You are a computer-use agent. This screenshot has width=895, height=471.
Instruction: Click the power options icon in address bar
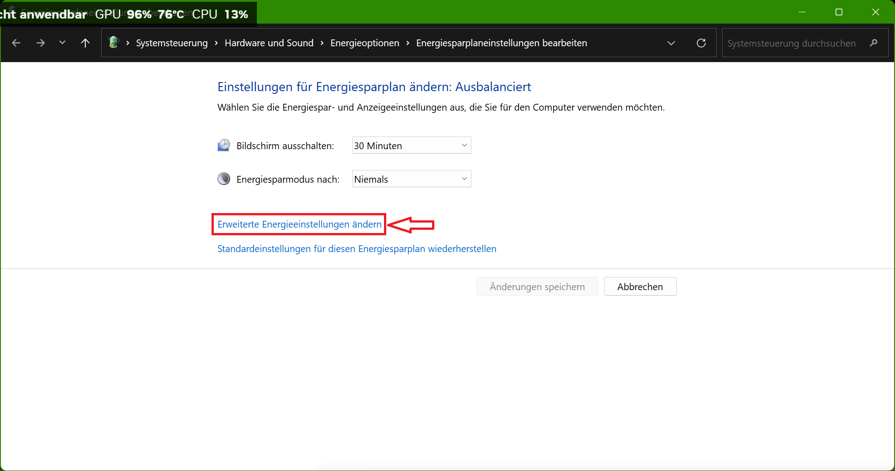(113, 43)
